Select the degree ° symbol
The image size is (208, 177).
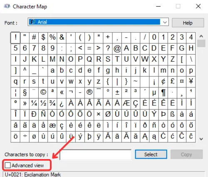[108, 92]
